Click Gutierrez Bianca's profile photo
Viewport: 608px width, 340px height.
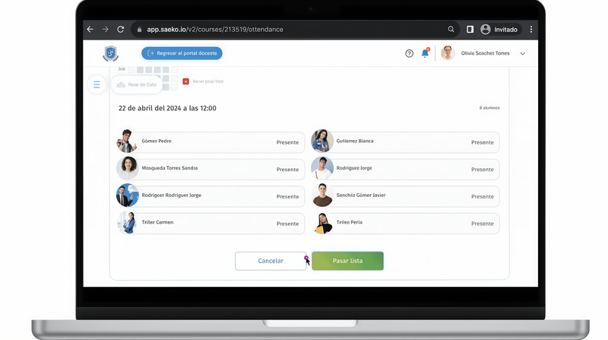[322, 141]
